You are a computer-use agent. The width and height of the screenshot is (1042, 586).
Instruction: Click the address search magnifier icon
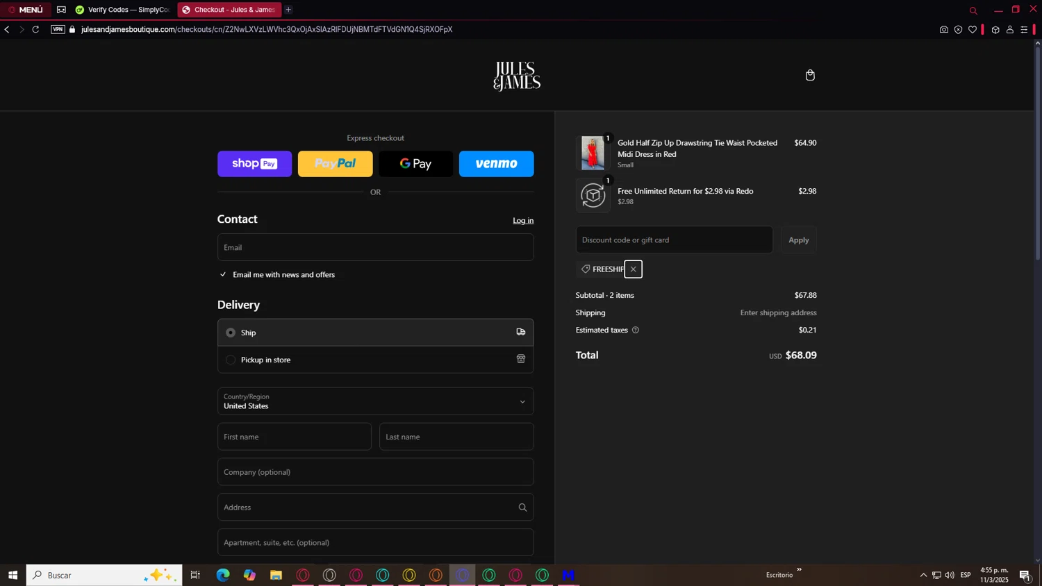click(x=522, y=508)
